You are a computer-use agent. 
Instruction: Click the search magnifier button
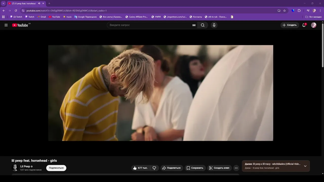pos(203,25)
